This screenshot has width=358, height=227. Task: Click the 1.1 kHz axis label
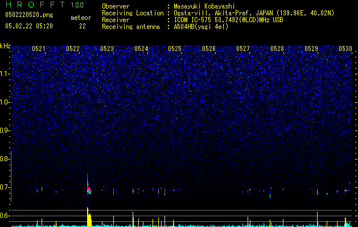pos(5,74)
